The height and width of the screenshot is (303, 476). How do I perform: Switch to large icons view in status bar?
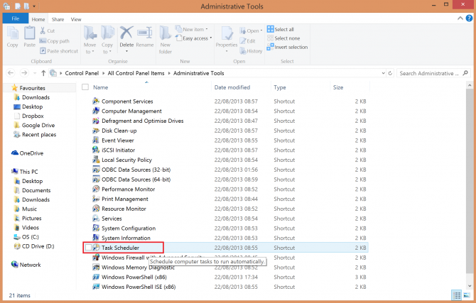(x=467, y=294)
